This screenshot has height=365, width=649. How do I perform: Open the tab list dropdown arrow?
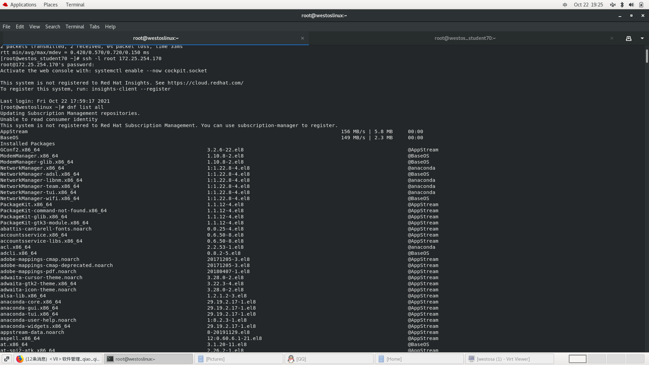click(642, 39)
